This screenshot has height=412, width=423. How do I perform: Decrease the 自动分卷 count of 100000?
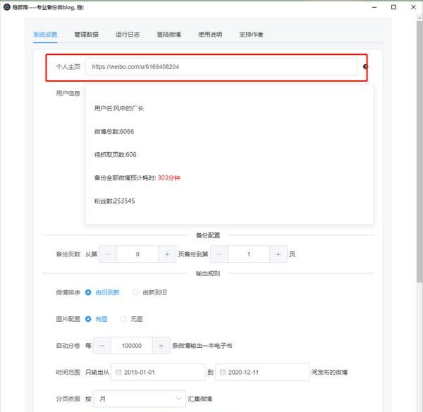[x=102, y=345]
